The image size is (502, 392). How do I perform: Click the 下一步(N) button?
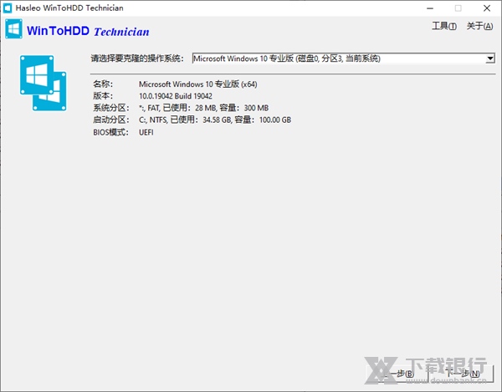pyautogui.click(x=462, y=374)
